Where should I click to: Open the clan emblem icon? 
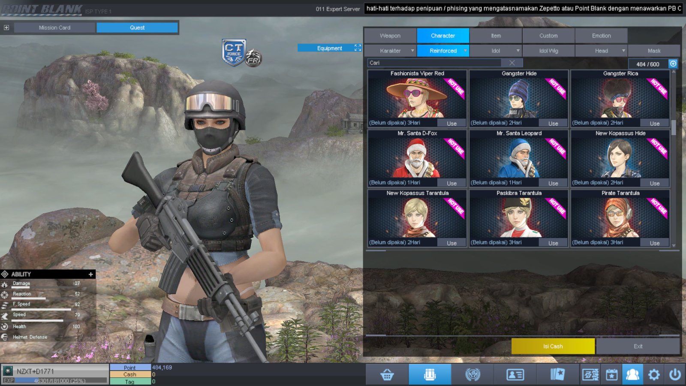[472, 375]
